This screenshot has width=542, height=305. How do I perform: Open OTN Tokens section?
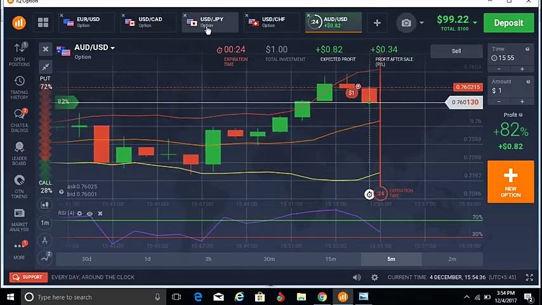click(19, 187)
